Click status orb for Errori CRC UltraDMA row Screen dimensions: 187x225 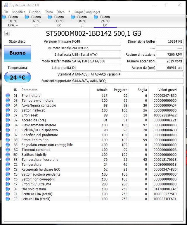(8, 184)
